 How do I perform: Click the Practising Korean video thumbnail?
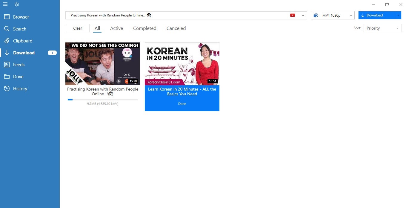[103, 64]
